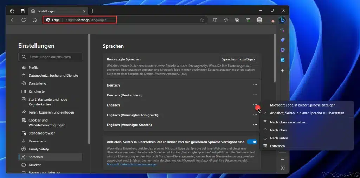360x178 pixels.
Task: Open sidebar settings gear icon
Action: [283, 168]
